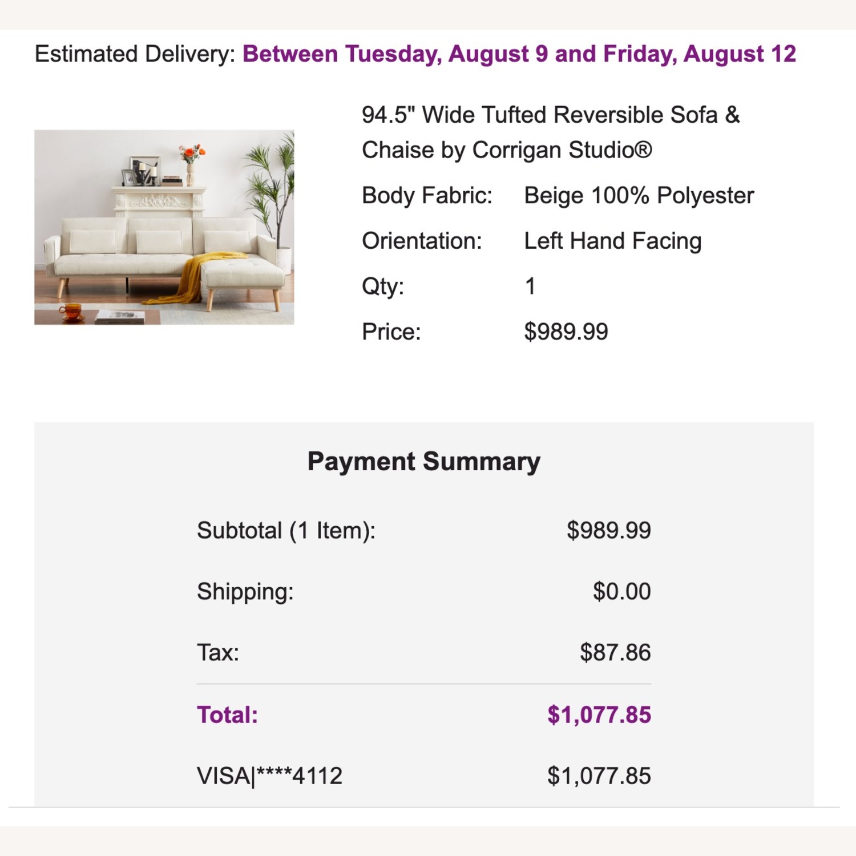Click the Beige 100% Polyester fabric value

(639, 196)
